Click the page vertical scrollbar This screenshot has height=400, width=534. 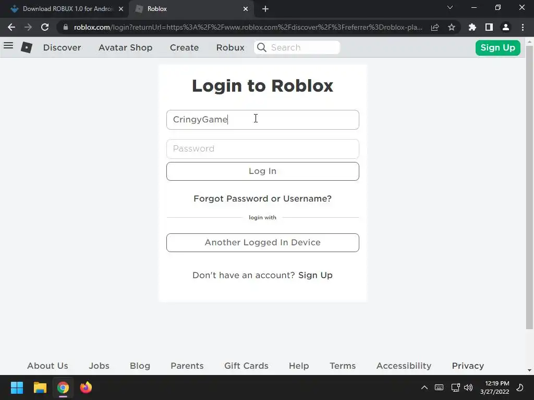(x=529, y=187)
